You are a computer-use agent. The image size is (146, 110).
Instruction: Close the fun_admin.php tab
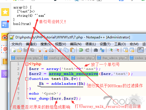click(126, 58)
